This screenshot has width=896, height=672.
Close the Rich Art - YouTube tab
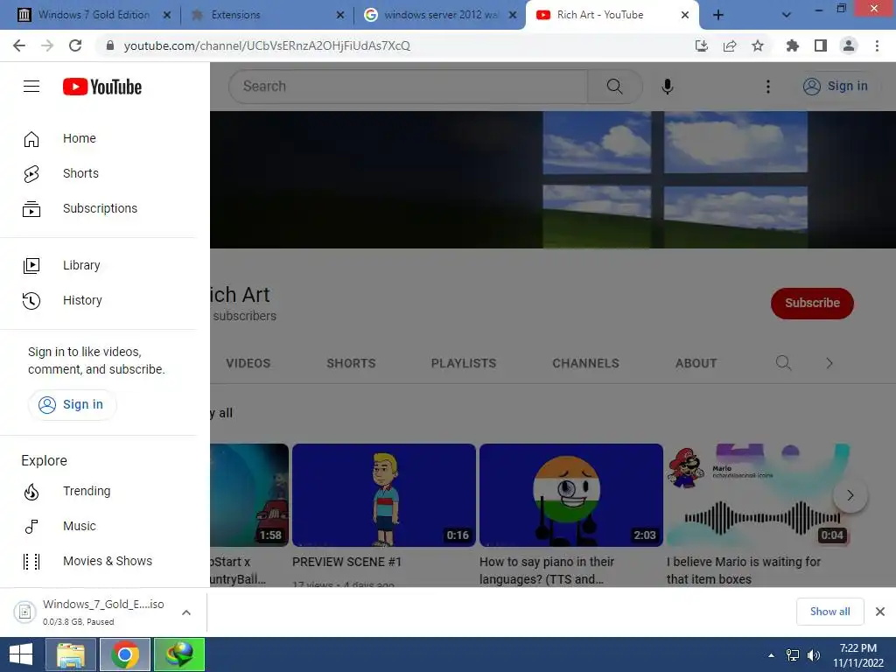click(685, 15)
